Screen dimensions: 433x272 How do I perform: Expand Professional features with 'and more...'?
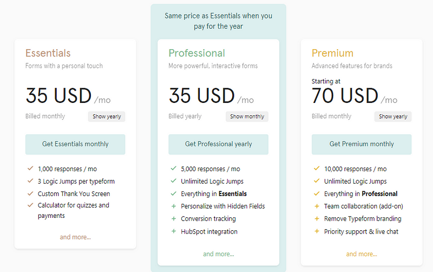pos(218,254)
